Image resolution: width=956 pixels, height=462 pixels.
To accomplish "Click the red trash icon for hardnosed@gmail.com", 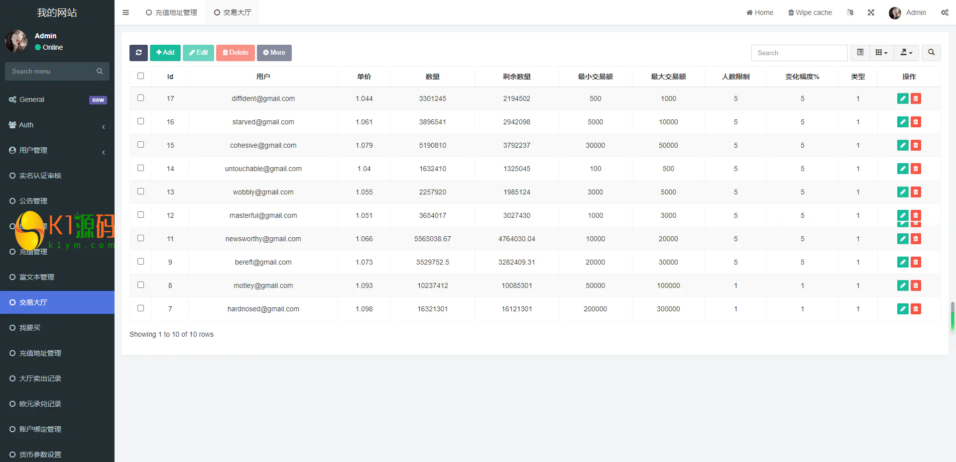I will click(x=916, y=309).
